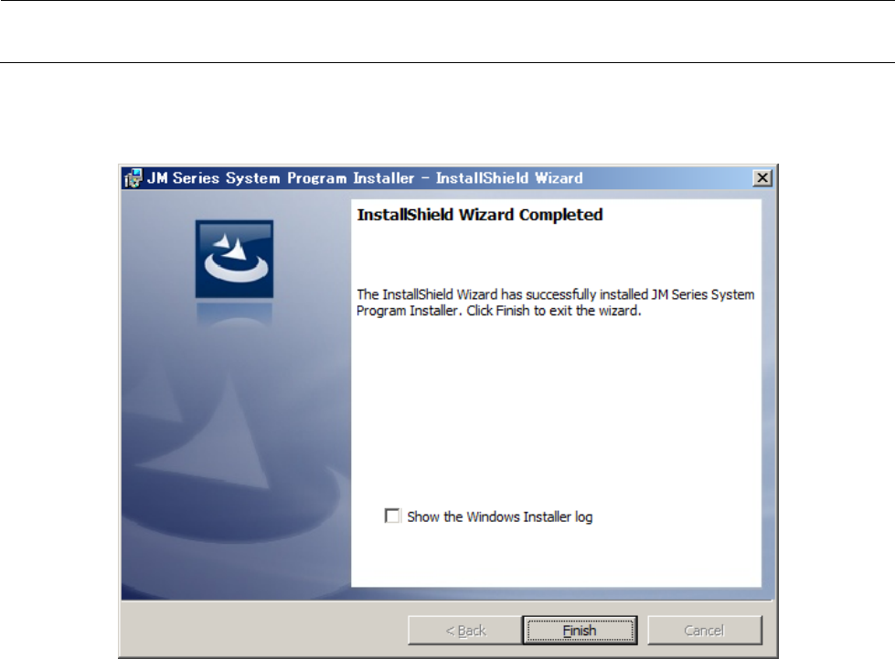Image resolution: width=895 pixels, height=659 pixels.
Task: Click the Finish button to exit wizard
Action: pyautogui.click(x=580, y=630)
